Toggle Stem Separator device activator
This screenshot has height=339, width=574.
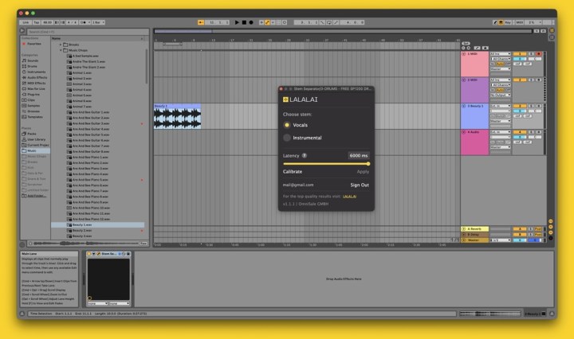(90, 254)
